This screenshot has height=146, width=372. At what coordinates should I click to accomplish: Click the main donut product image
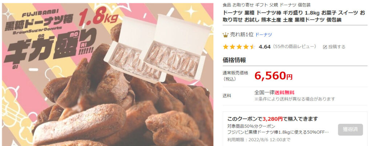point(108,74)
